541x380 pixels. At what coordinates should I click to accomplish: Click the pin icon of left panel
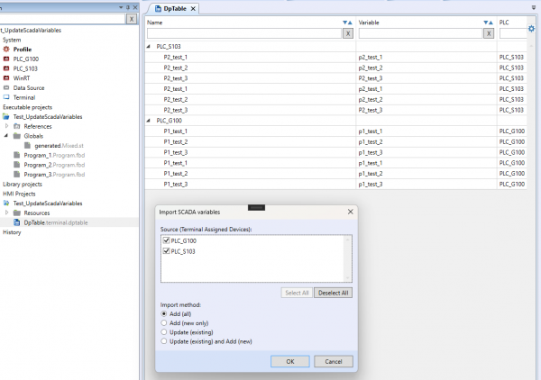point(128,7)
